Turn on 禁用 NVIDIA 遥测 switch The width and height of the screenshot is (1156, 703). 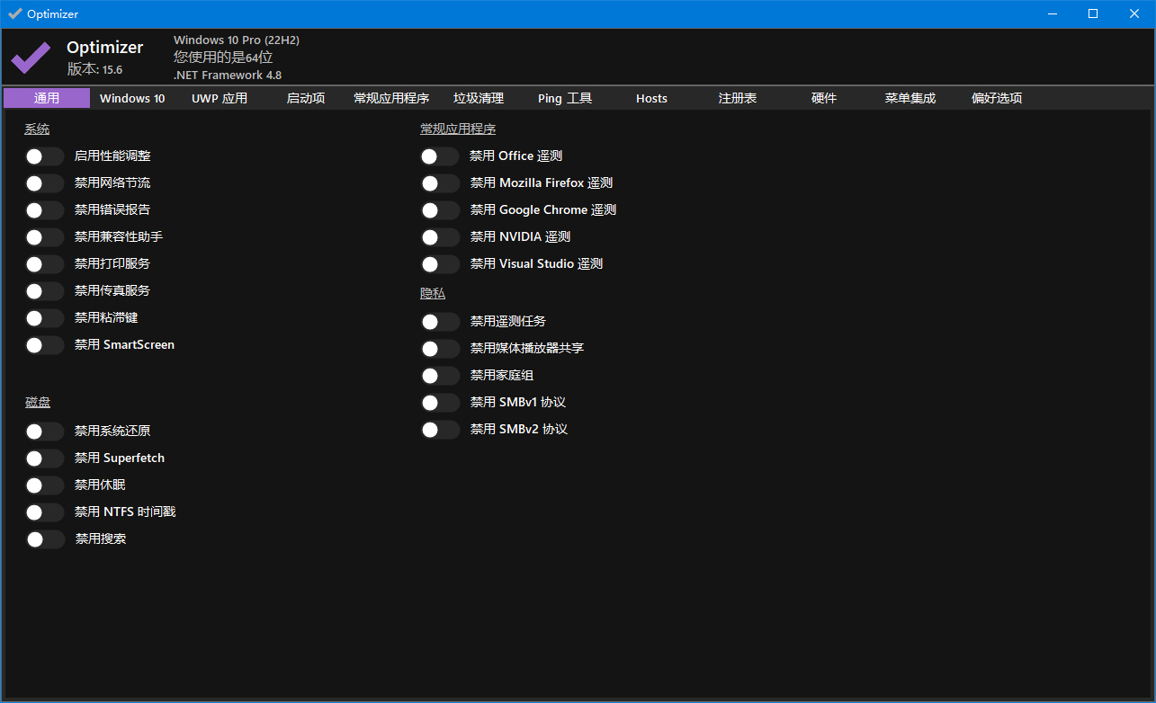click(440, 237)
